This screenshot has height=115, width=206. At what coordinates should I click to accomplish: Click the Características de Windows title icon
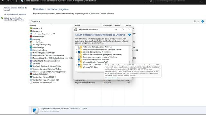[76, 30]
